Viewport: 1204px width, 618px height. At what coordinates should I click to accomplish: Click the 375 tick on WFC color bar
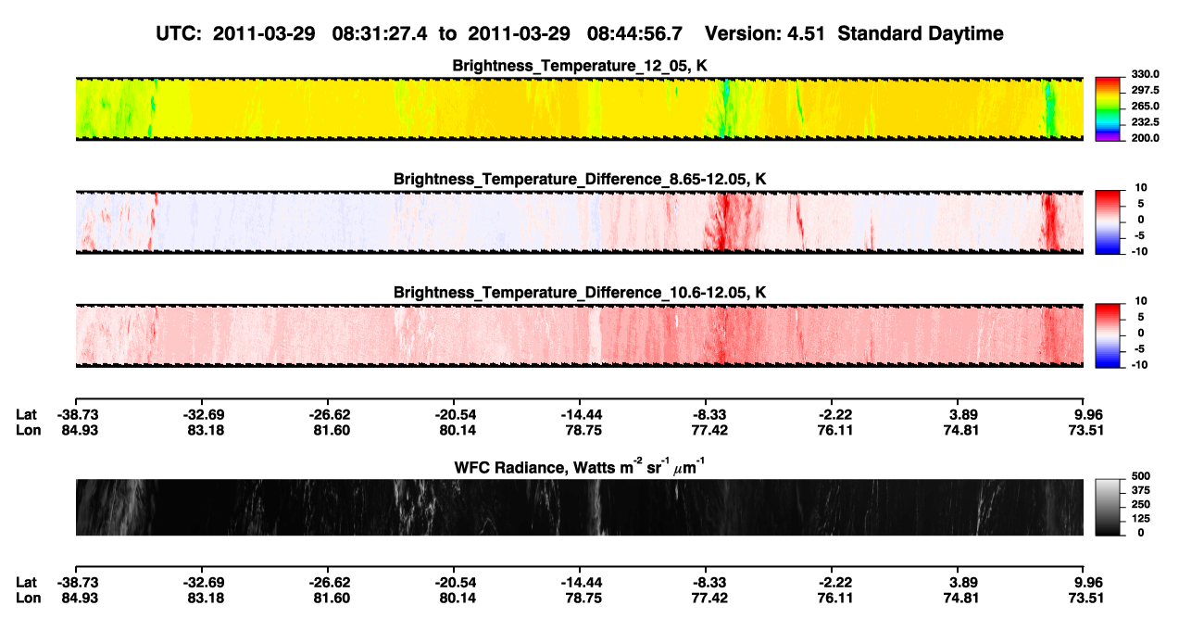1140,491
